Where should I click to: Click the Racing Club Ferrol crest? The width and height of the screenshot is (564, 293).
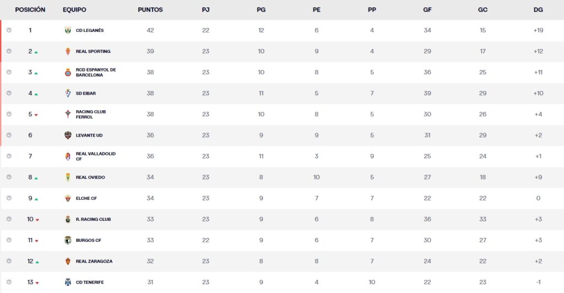click(68, 114)
